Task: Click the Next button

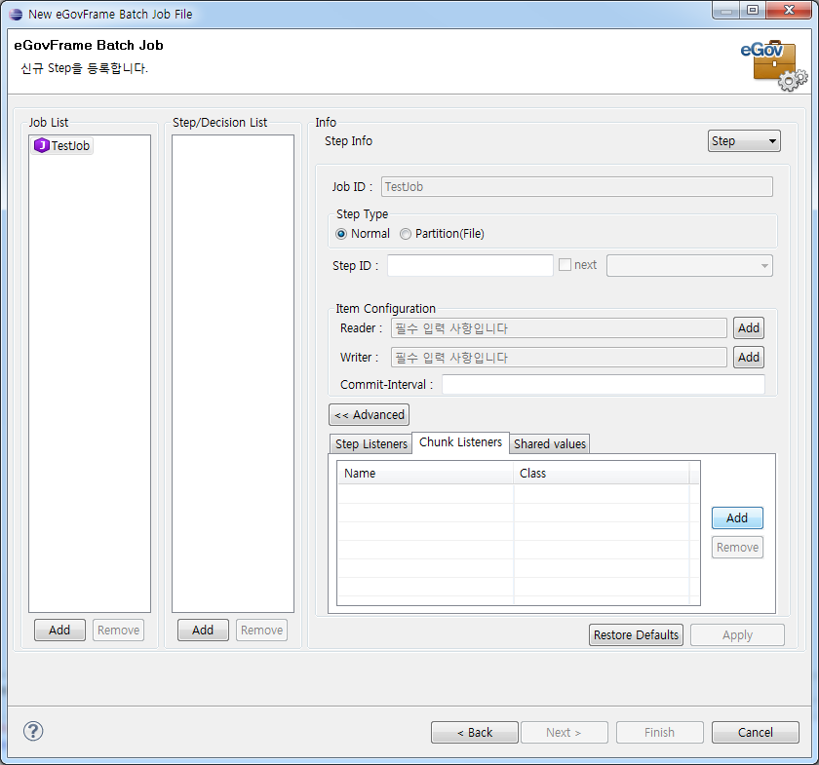Action: [565, 733]
